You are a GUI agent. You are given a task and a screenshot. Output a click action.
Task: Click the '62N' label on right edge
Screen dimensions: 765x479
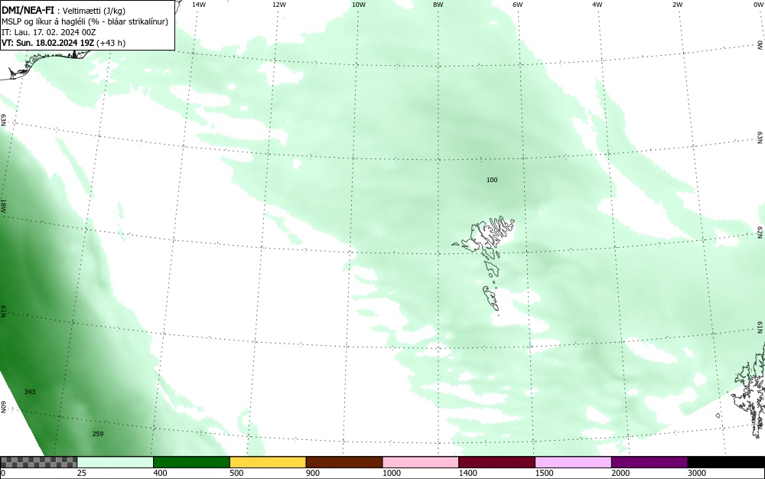tap(760, 232)
